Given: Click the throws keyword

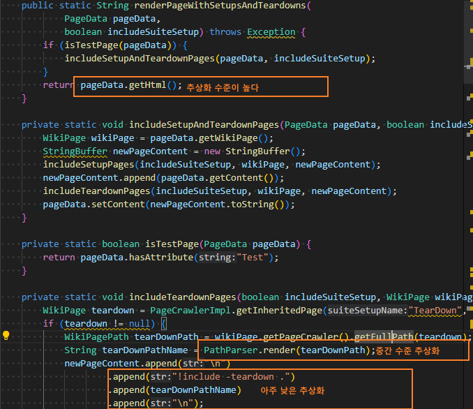Looking at the screenshot, I should pyautogui.click(x=225, y=32).
